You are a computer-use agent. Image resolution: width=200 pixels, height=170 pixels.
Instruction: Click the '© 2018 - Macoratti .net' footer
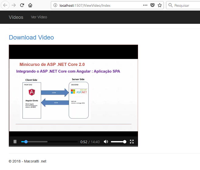27,161
